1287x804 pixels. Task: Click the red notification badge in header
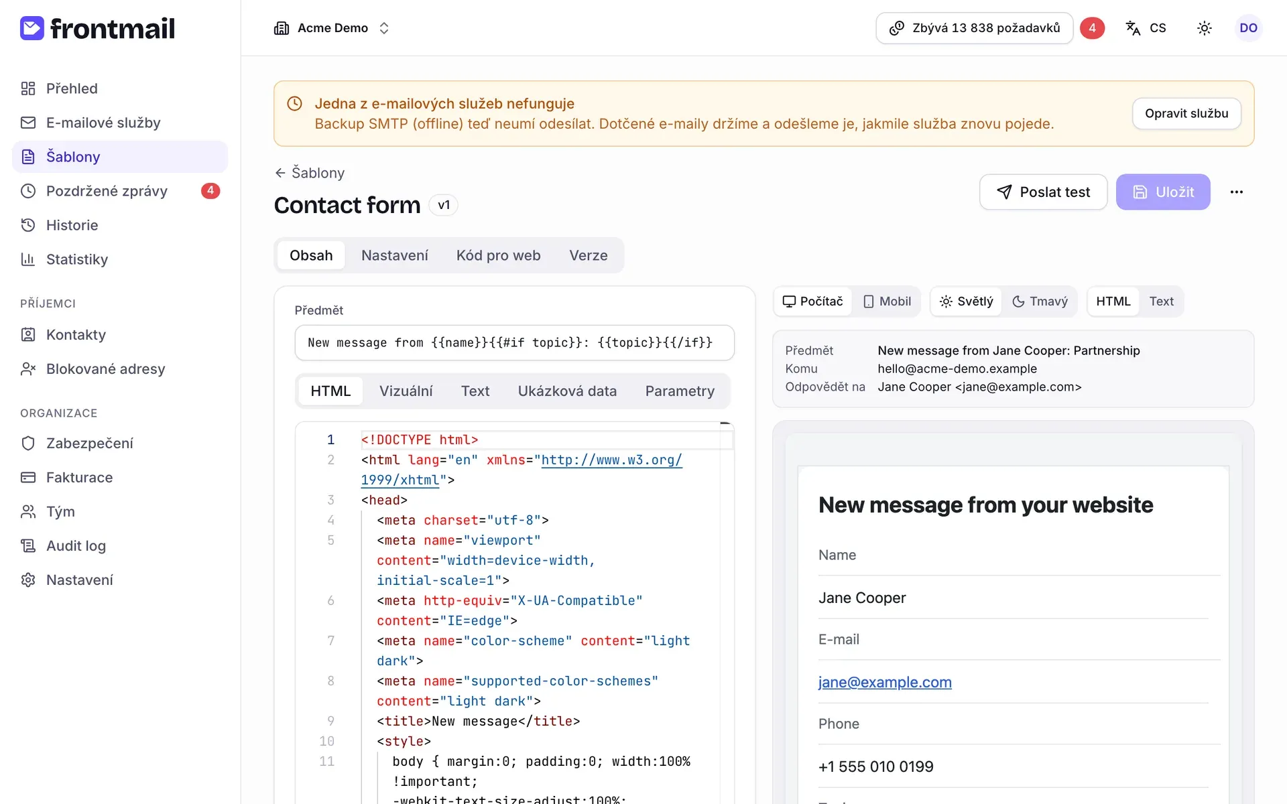[1092, 28]
